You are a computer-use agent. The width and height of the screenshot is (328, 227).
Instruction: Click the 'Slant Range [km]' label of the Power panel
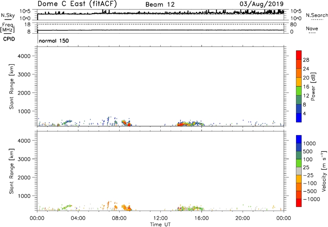[11, 86]
